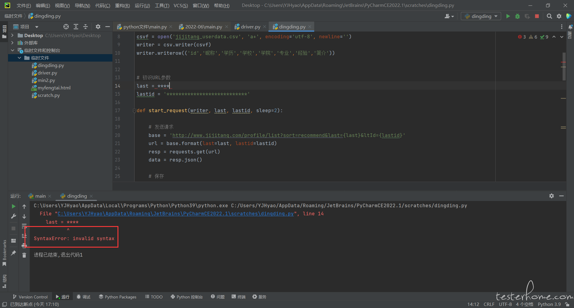Screen dimensions: 574x308
Task: Open 问题 problems tool window
Action: pyautogui.click(x=218, y=297)
